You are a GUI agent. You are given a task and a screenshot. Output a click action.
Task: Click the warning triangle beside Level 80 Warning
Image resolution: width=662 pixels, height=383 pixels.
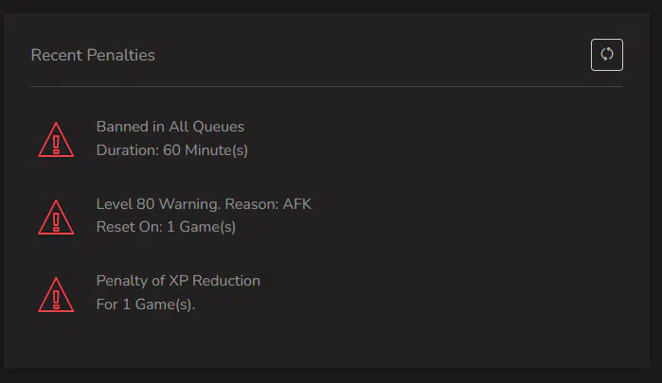pos(56,218)
